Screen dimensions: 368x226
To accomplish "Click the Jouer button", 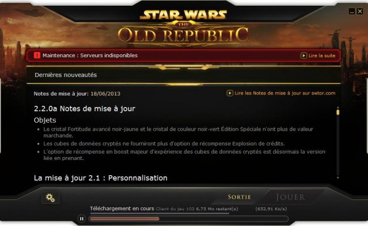I will (x=290, y=197).
